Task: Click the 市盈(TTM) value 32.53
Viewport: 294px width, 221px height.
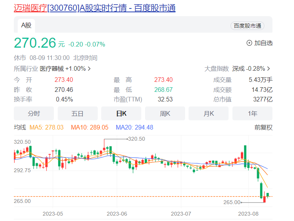Action: click(165, 99)
